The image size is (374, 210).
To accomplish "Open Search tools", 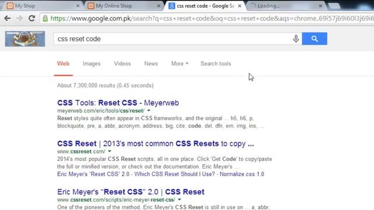I will pos(216,64).
